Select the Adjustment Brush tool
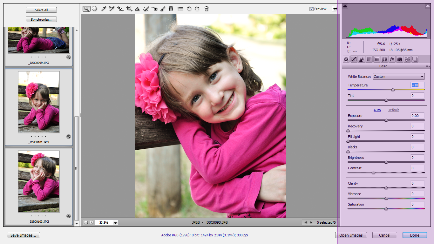Viewport: 434px width, 244px height. click(x=163, y=9)
